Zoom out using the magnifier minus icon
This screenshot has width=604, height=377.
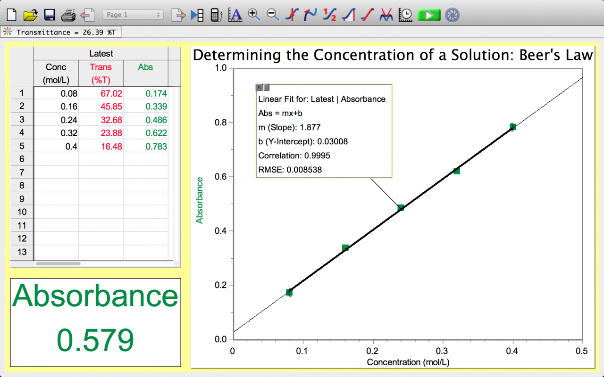pyautogui.click(x=273, y=15)
